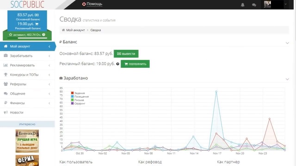Screen dimensions: 296x166
Task: Click the ruble icon of Финансы
Action: [x=6, y=103]
